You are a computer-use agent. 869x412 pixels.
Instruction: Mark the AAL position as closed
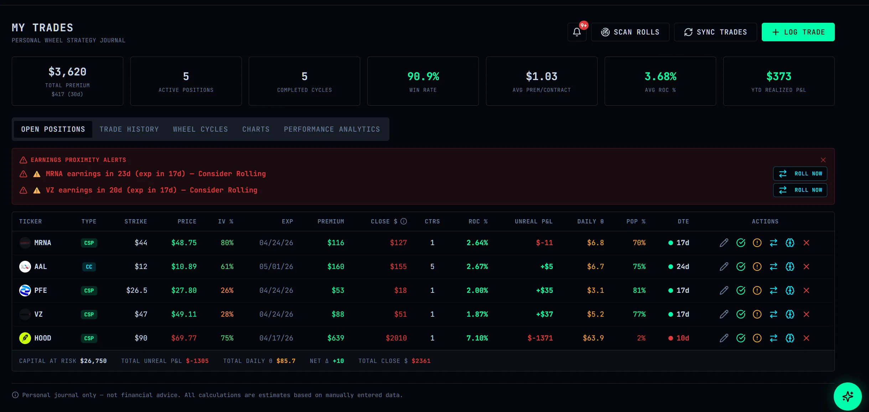[741, 266]
